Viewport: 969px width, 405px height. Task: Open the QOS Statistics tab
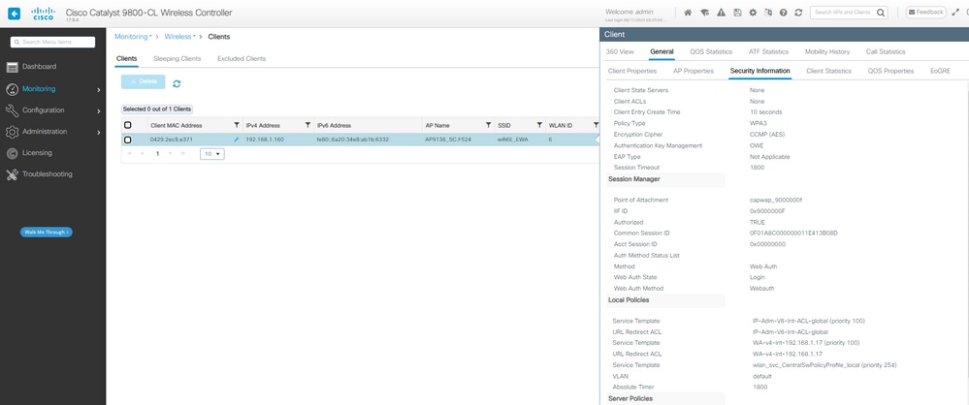(711, 52)
